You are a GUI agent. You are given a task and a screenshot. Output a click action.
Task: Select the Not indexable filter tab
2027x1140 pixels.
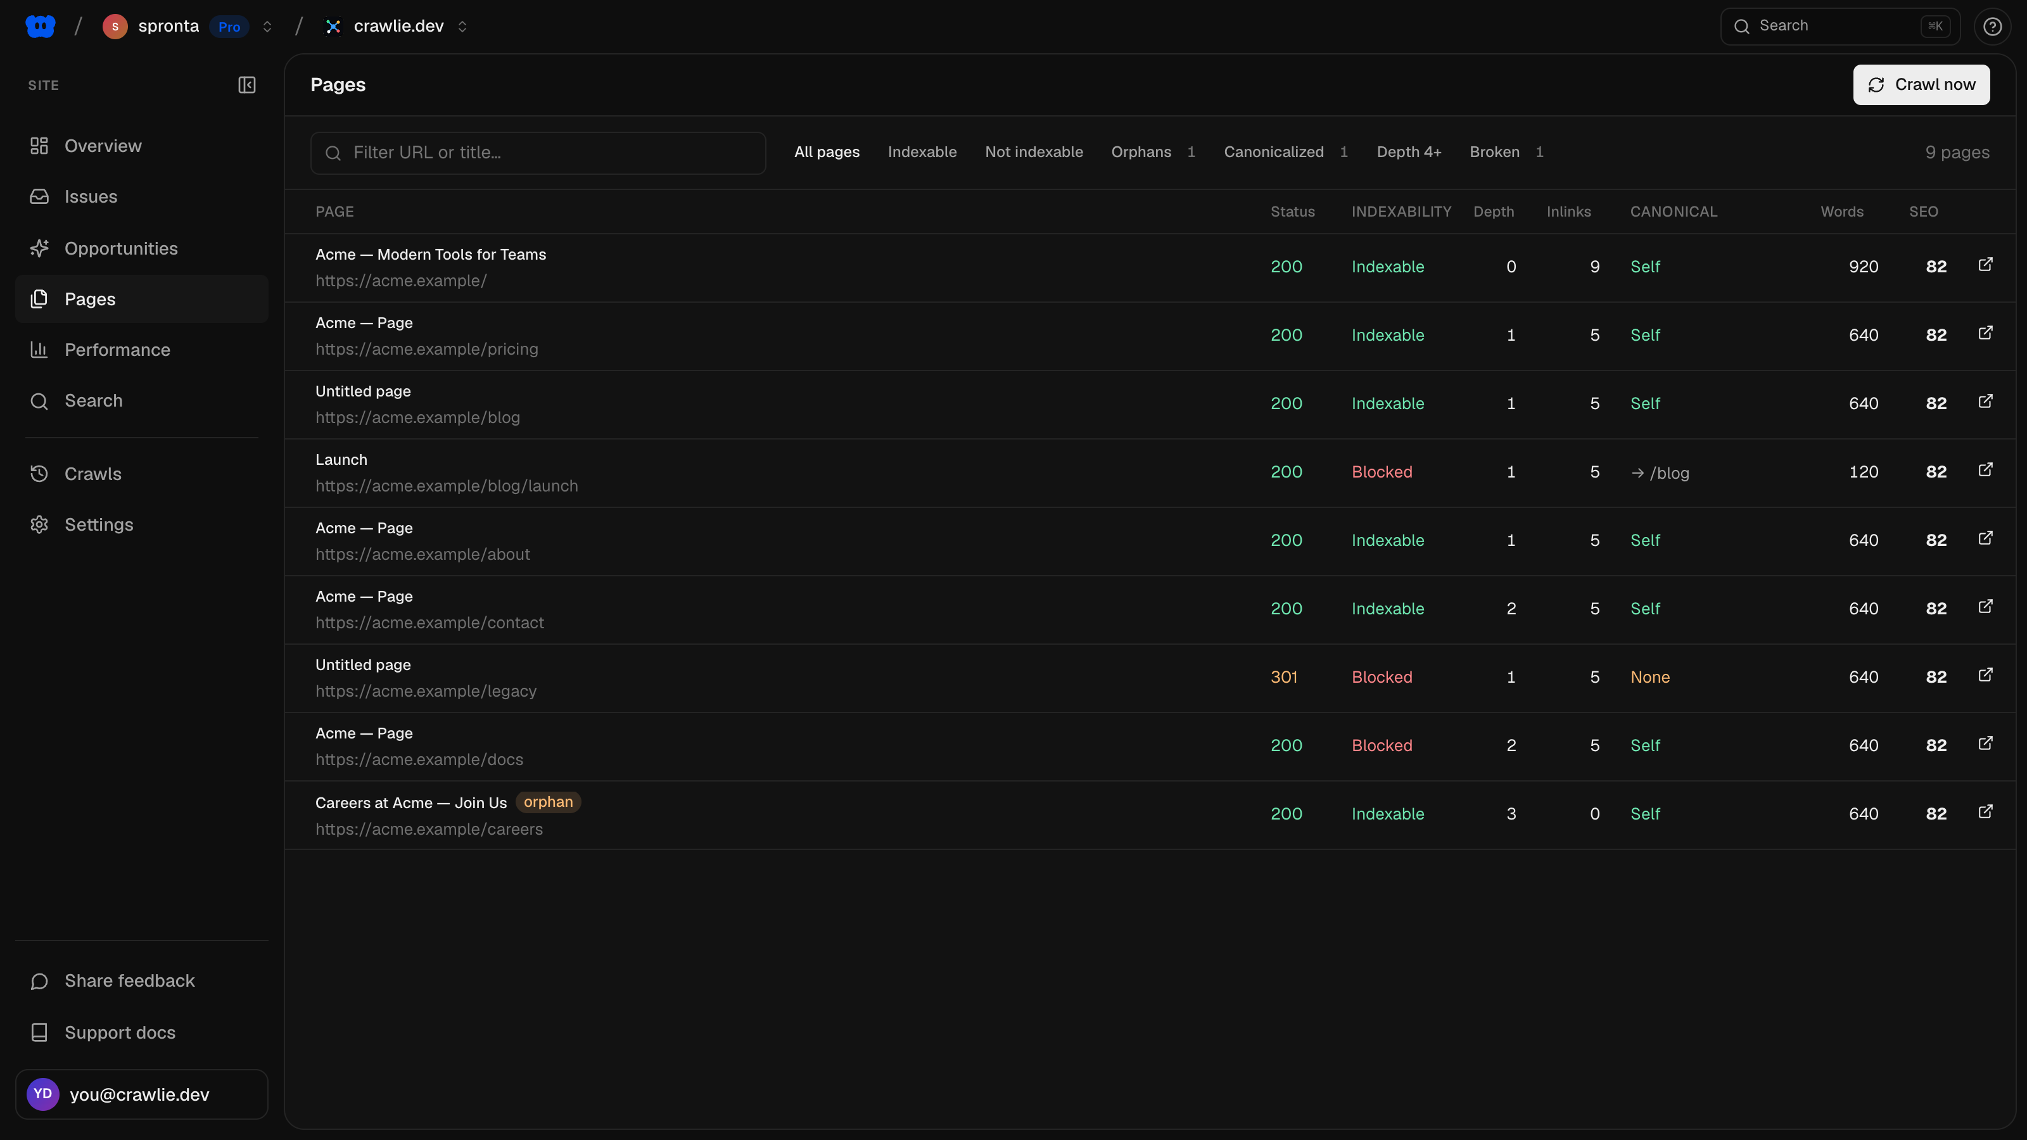point(1033,152)
